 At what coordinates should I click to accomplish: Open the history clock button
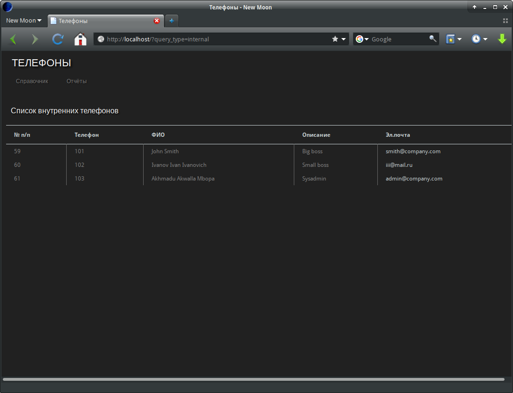476,39
